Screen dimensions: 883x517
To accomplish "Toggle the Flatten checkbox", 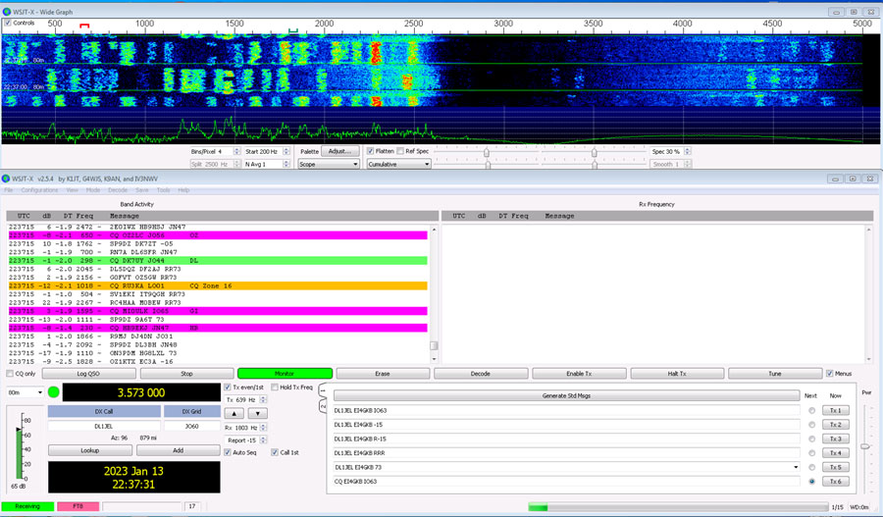I will 370,151.
